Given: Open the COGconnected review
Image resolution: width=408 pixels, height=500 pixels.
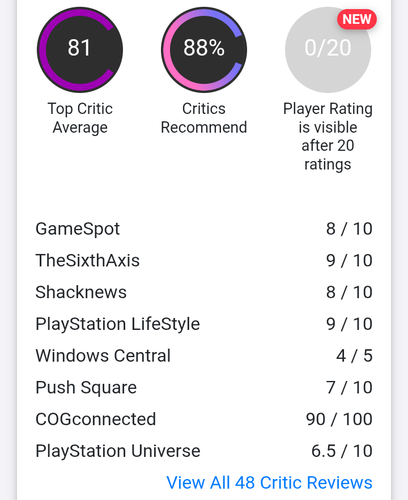Looking at the screenshot, I should [x=95, y=419].
